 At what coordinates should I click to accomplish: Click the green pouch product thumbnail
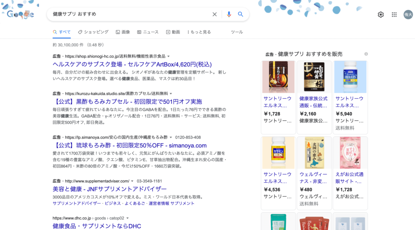tap(278, 222)
